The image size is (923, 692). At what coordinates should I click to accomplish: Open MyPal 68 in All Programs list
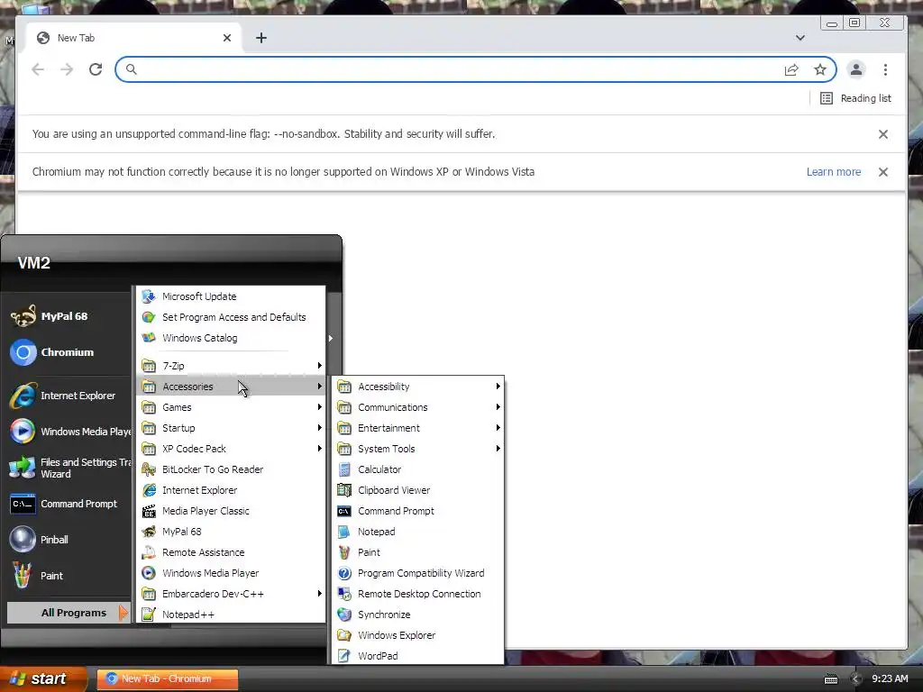pos(231,532)
